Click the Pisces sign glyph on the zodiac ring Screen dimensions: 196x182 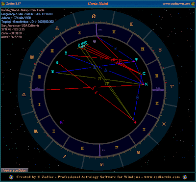coord(164,124)
